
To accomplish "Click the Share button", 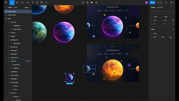I will click(x=152, y=3).
